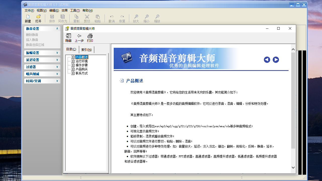Click the help content scrollbar down arrow
This screenshot has height=181, width=322.
293,167
